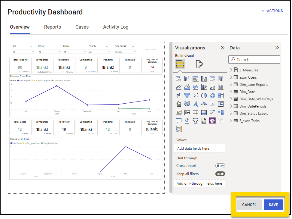The width and height of the screenshot is (292, 219).
Task: Enable Cross-report drill through
Action: tap(220, 166)
